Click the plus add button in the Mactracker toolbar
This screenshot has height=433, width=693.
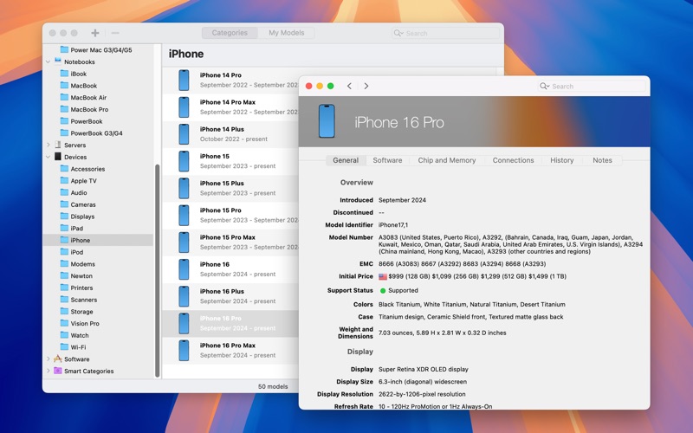point(95,33)
